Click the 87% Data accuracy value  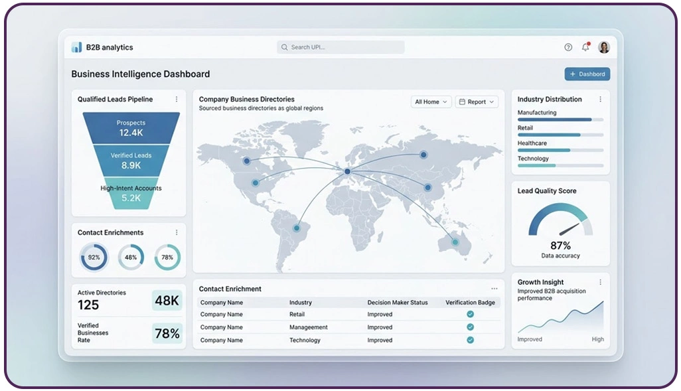(560, 246)
